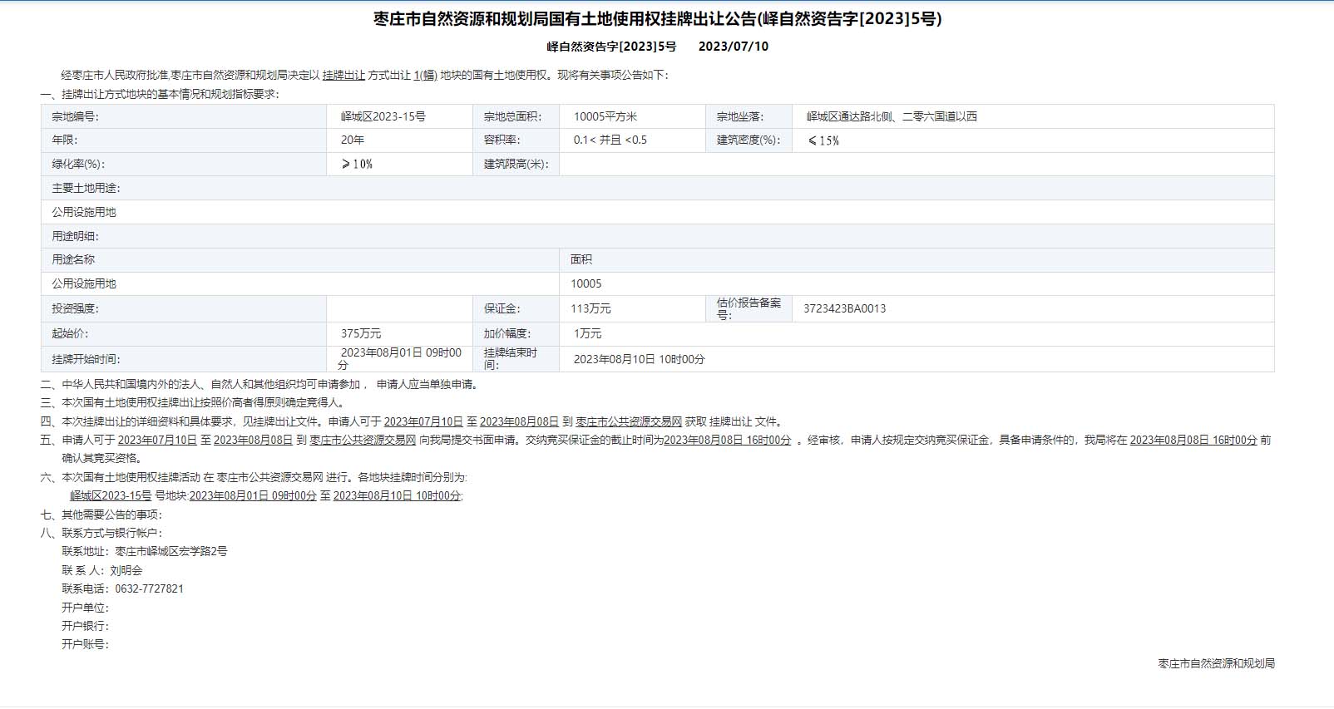
Task: Click document number 峄自然资告字[2023]5号 below title
Action: (x=611, y=47)
